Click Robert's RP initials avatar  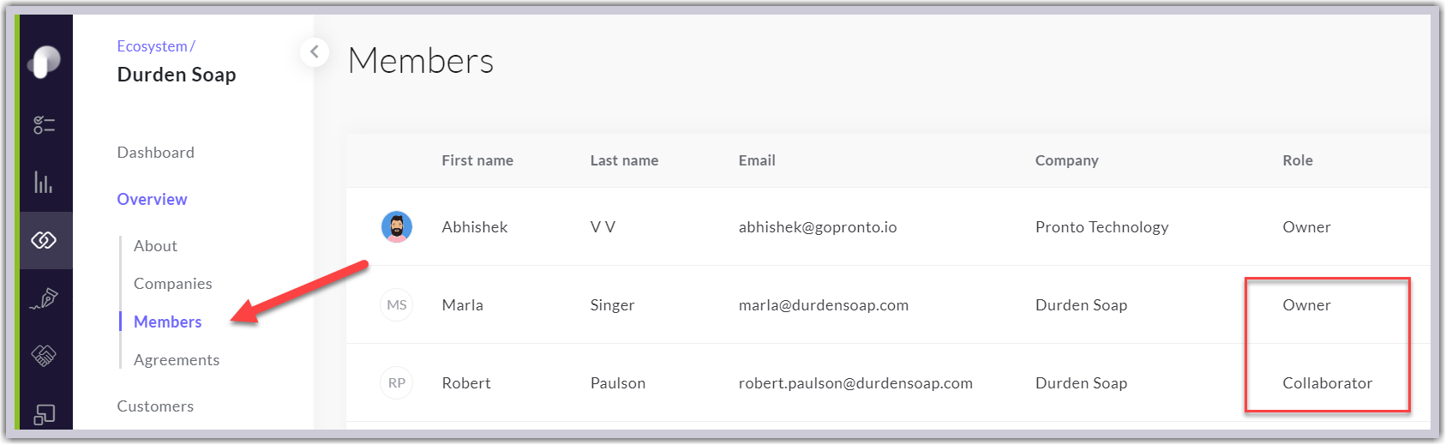coord(397,383)
